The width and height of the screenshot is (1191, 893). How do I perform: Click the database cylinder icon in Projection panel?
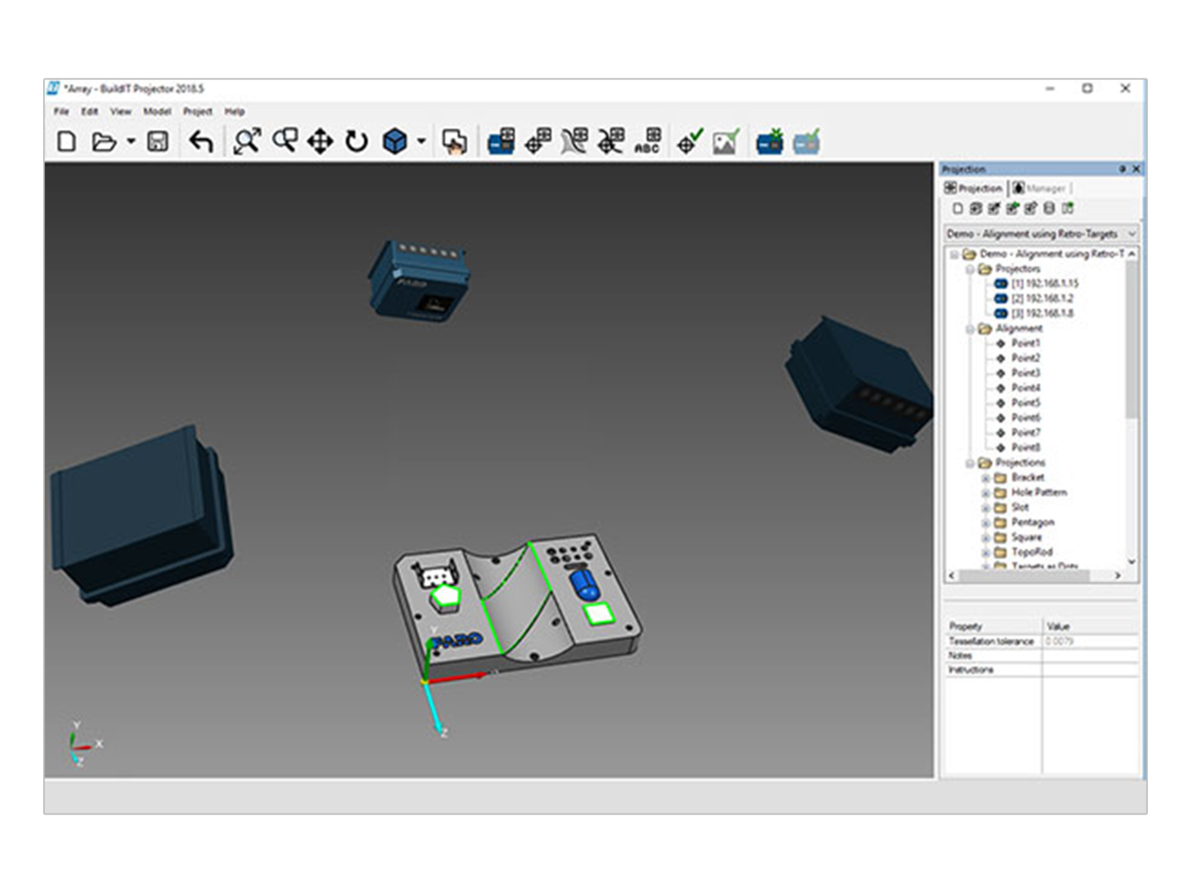(1049, 208)
